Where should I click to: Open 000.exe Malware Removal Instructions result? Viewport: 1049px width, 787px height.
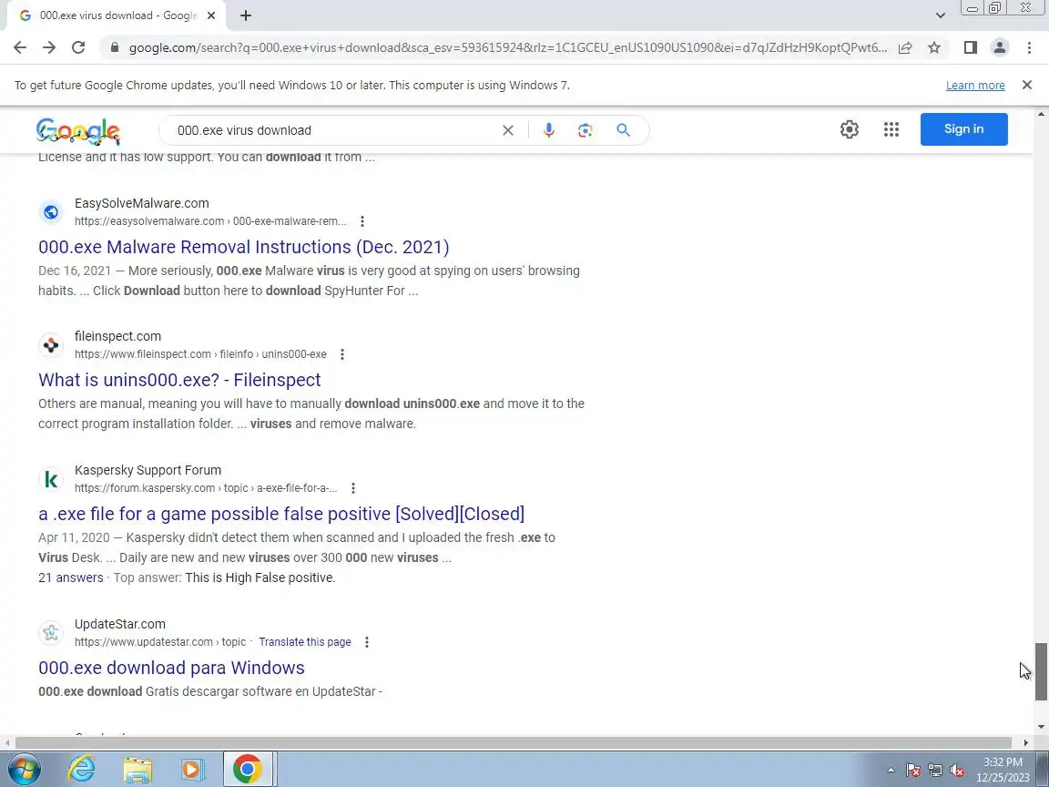click(x=243, y=247)
